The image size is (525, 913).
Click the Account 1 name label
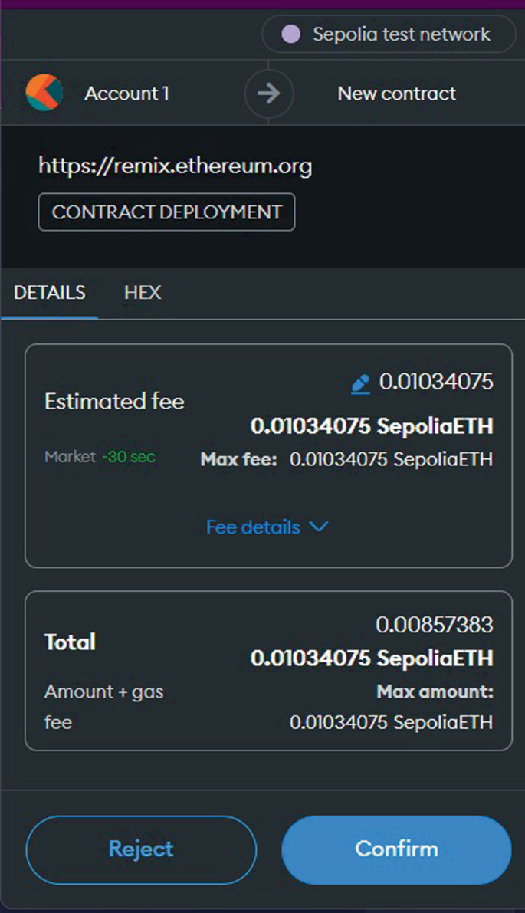click(126, 94)
